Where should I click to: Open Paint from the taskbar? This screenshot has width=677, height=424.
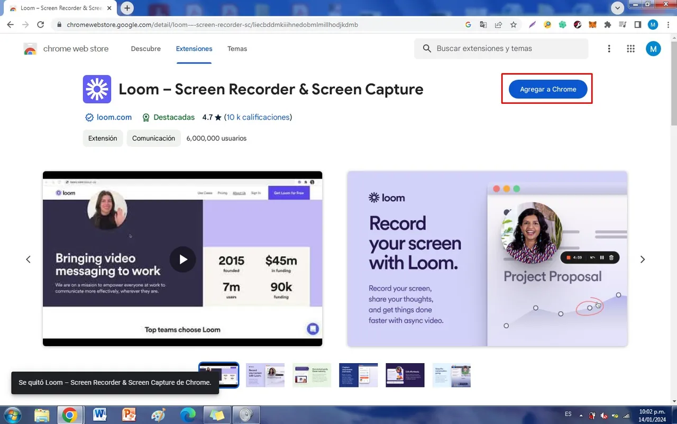(x=158, y=415)
